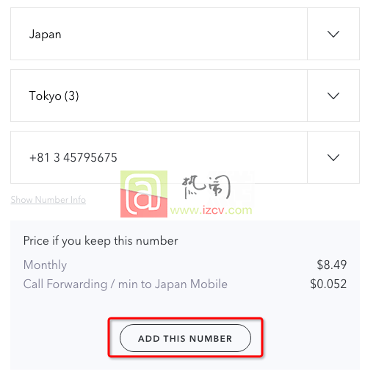This screenshot has width=365, height=377.
Task: Click the +81 3 45795675 number text
Action: pyautogui.click(x=73, y=157)
